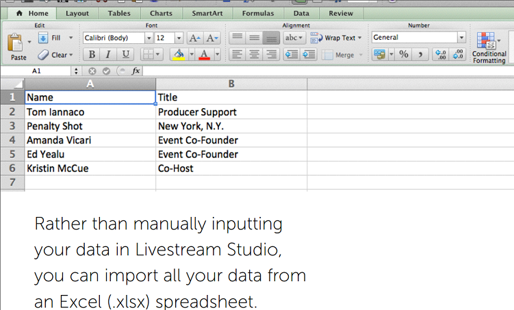Click the percent style icon
This screenshot has height=310, width=514.
[x=403, y=55]
